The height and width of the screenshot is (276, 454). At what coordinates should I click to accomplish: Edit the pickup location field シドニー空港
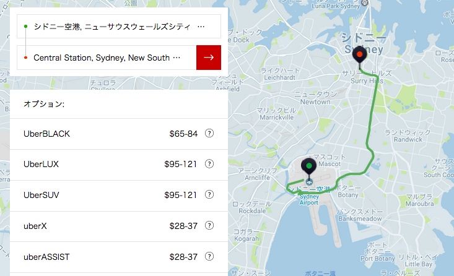click(x=119, y=27)
